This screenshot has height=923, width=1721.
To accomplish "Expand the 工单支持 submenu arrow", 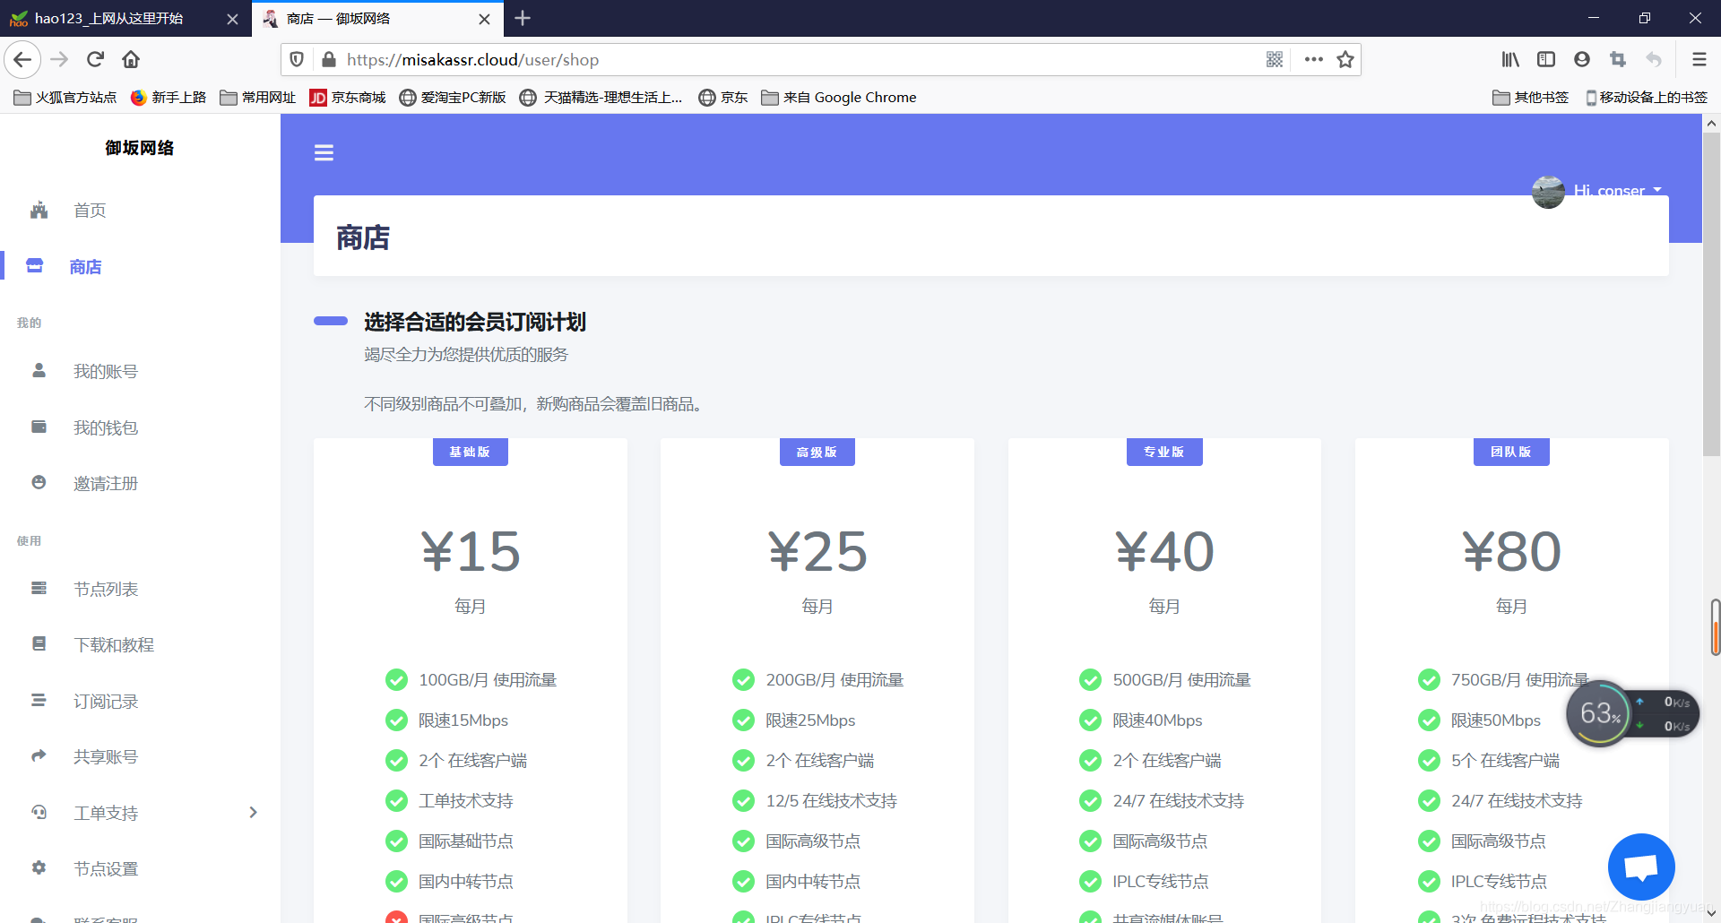I will click(253, 813).
